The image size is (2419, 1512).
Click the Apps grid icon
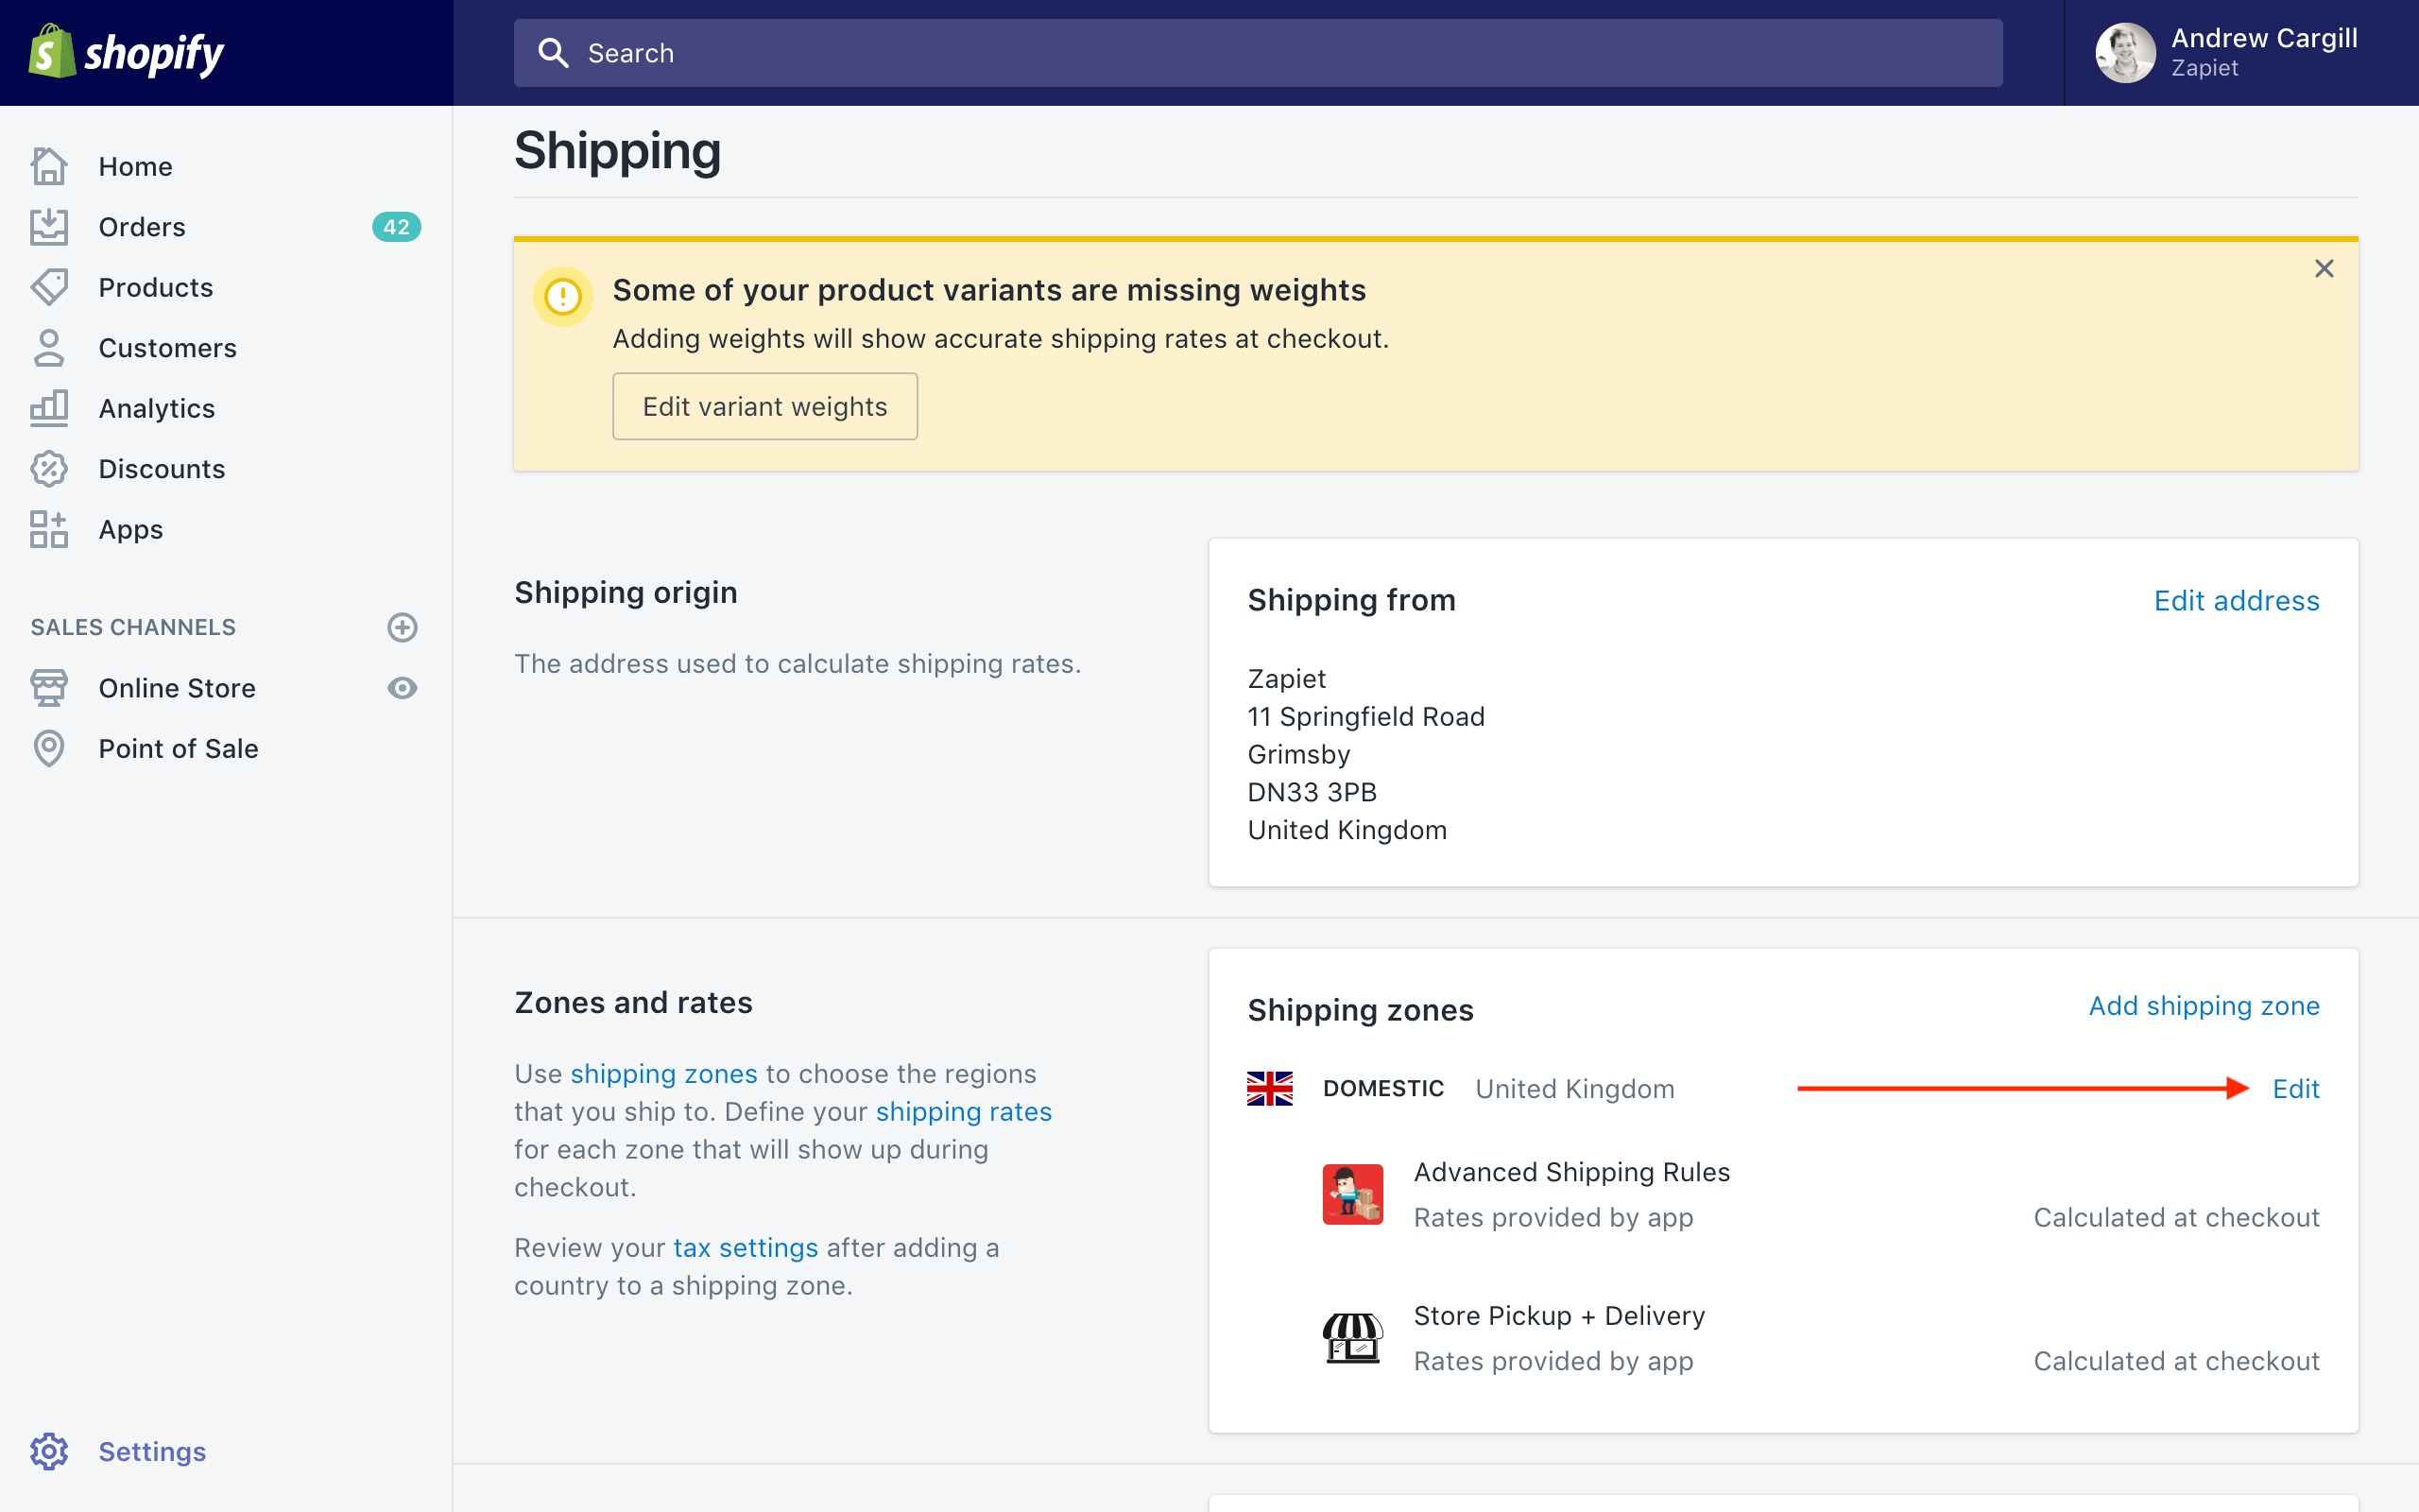click(x=48, y=529)
